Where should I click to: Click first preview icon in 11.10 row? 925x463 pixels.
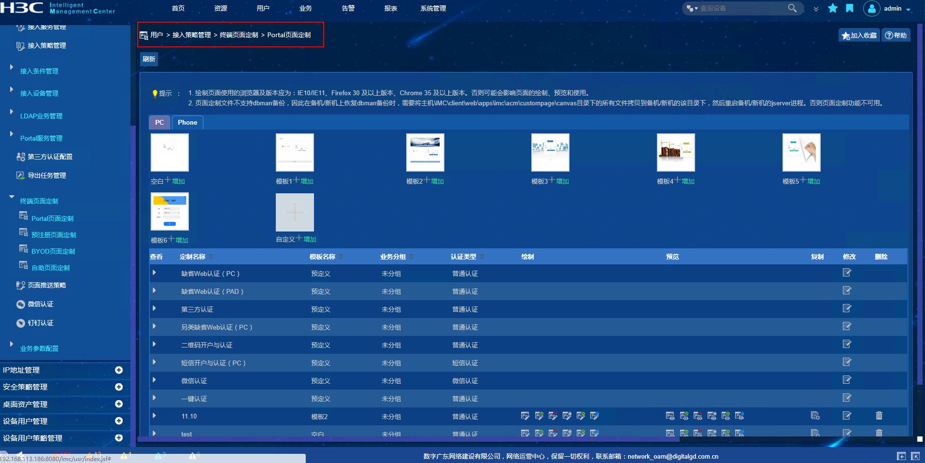(670, 416)
